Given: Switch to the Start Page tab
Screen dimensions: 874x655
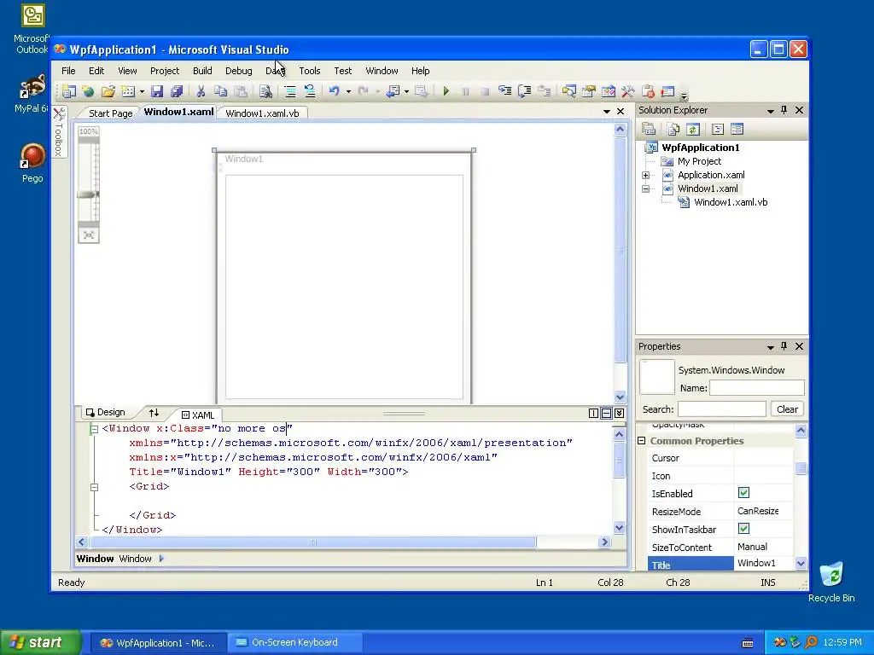Looking at the screenshot, I should tap(110, 113).
